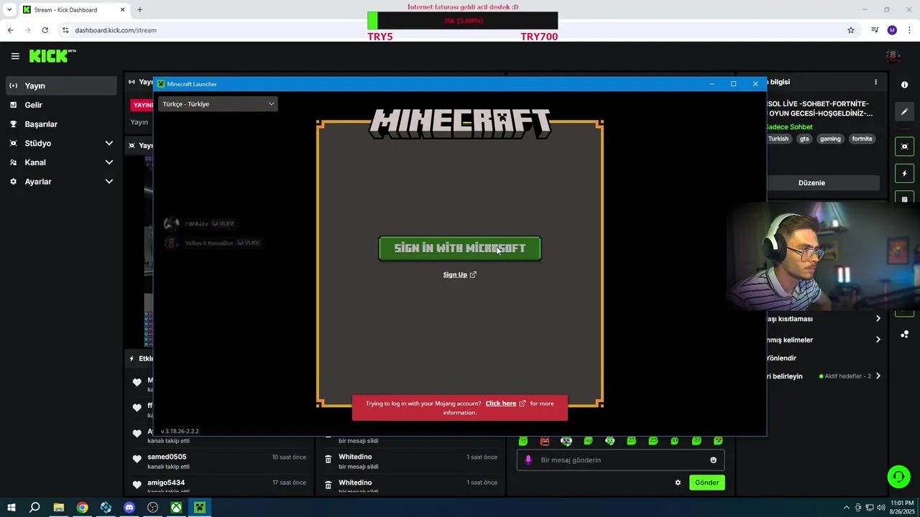Open Yayın sidebar item
The height and width of the screenshot is (517, 920).
[61, 85]
